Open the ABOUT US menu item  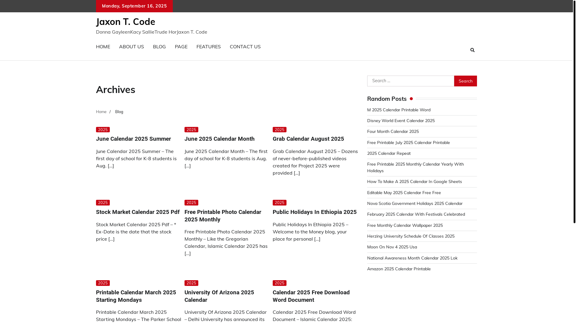131,46
